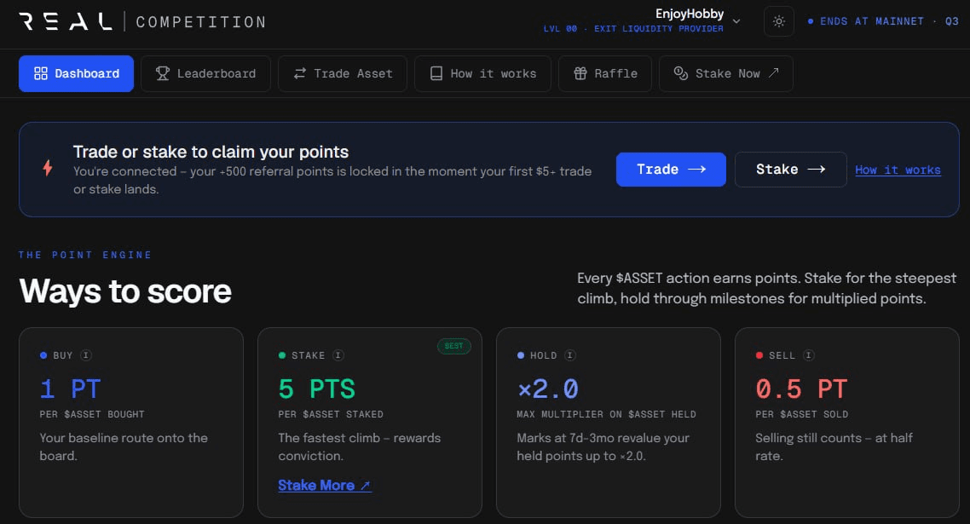
Task: Open the Stake Now external tab
Action: (x=725, y=73)
